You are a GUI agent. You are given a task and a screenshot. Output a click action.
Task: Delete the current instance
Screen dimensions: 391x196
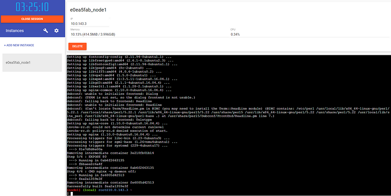coord(78,46)
